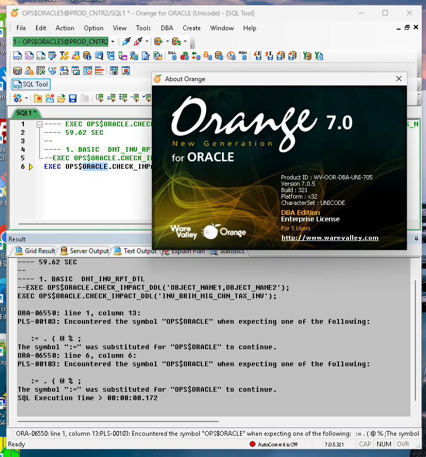Click the SQL Tool window button
This screenshot has height=457, width=426.
[x=31, y=84]
